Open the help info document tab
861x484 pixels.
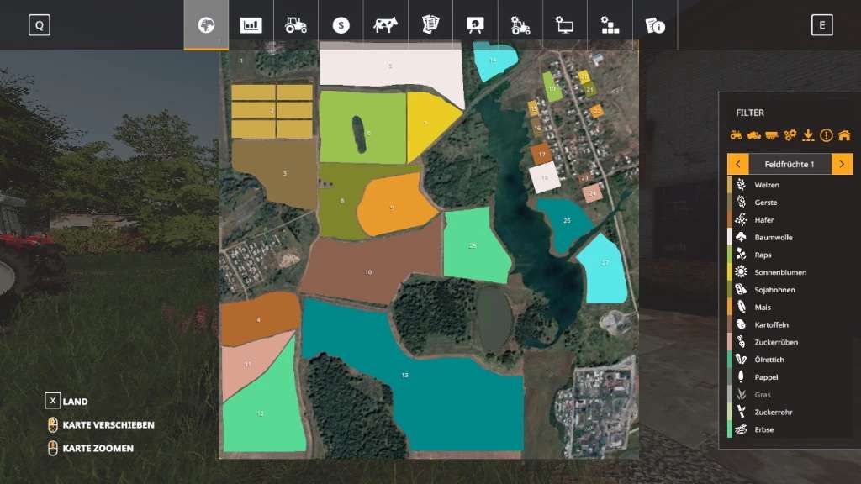(x=656, y=25)
